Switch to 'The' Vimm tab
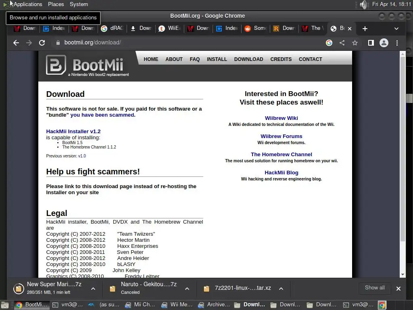Image resolution: width=413 pixels, height=310 pixels. 313,29
